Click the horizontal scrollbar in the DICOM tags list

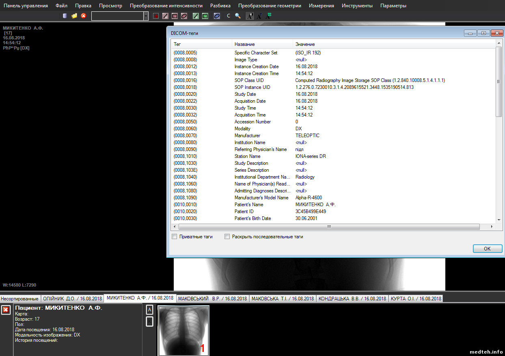(x=329, y=227)
